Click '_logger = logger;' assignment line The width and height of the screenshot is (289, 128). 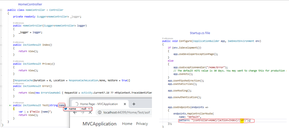click(30, 32)
